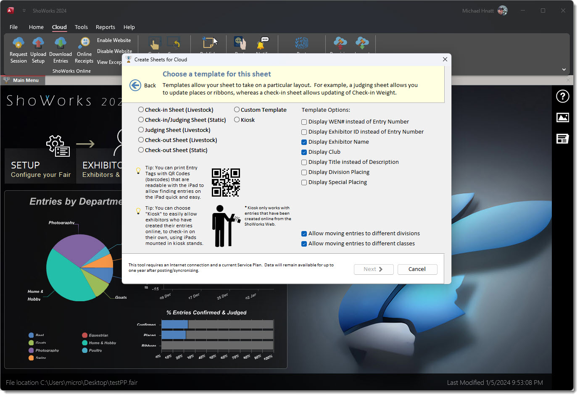Screen dimensions: 580x397
Task: Click Disable Website in ribbon
Action: (x=114, y=51)
